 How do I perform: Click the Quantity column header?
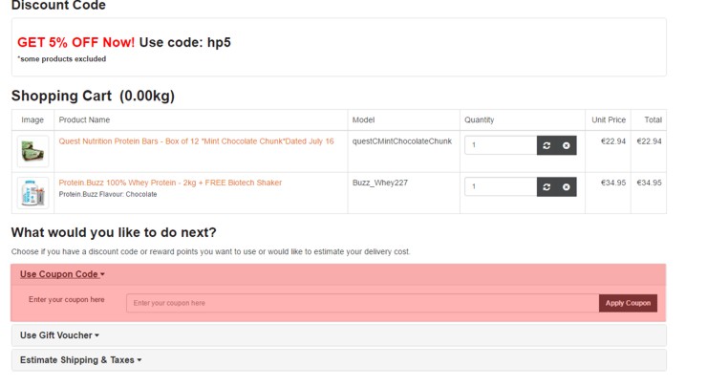click(480, 120)
